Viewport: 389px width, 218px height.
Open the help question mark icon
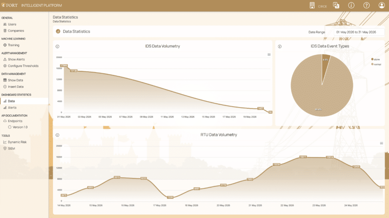point(367,5)
